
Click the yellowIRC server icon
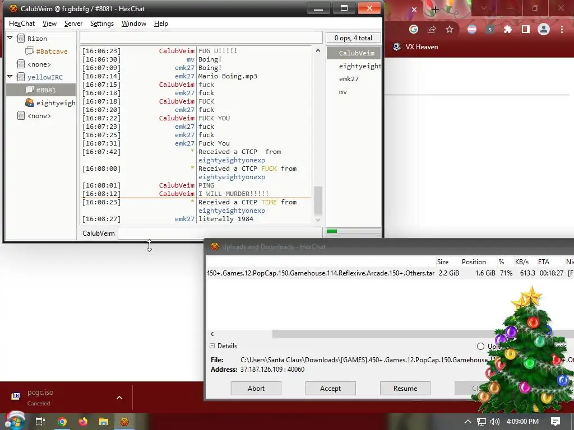click(21, 77)
